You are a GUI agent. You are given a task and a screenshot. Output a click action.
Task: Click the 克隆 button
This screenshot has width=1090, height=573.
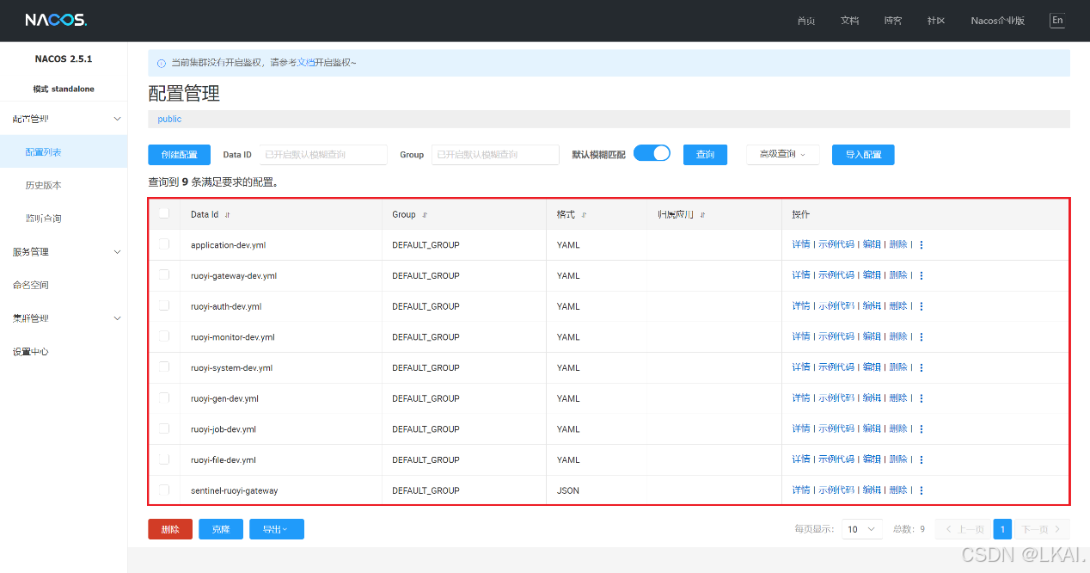coord(221,529)
